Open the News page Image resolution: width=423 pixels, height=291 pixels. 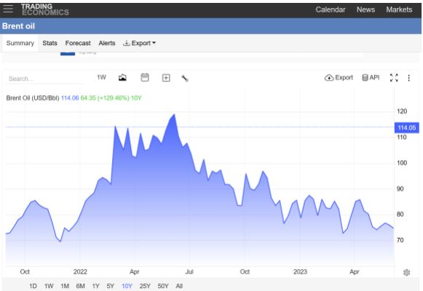pos(365,9)
